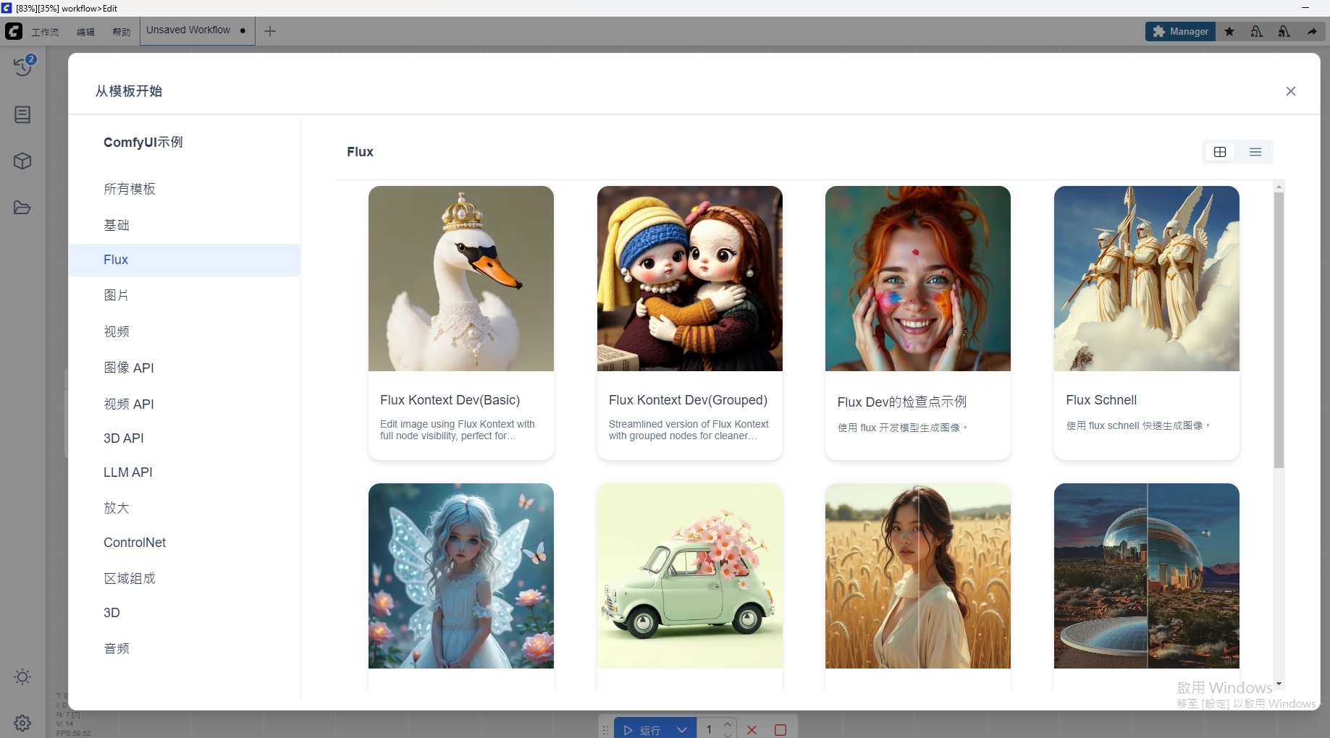Select the LLM API category

185,472
